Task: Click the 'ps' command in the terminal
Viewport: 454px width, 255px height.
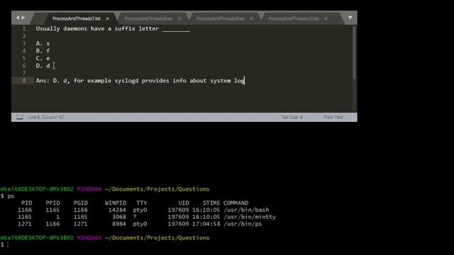Action: [x=11, y=196]
